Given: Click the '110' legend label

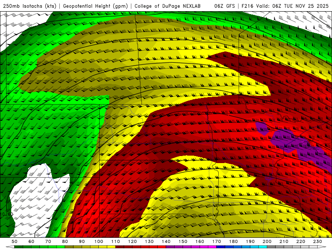Looking at the screenshot, I should click(x=115, y=242).
